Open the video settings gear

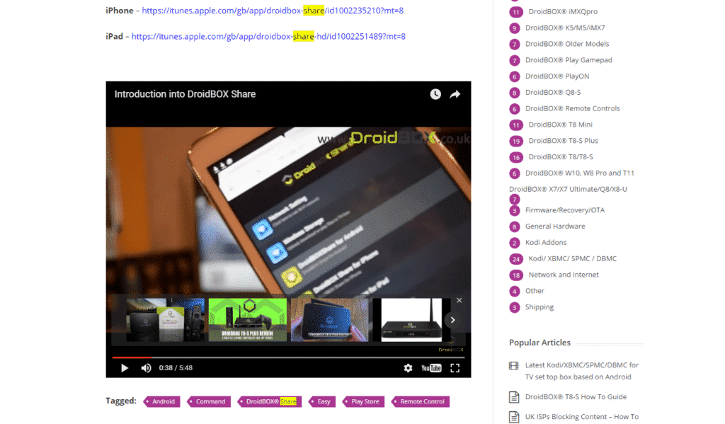tap(408, 368)
